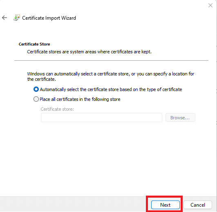Screen dimensions: 217x212
Task: Select the Automatically select certificate store radio circle
Action: [x=36, y=89]
